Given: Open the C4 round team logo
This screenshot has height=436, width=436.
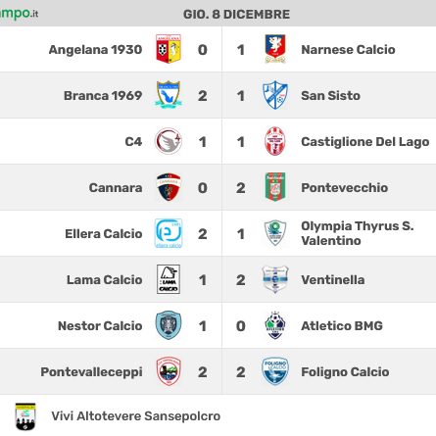Looking at the screenshot, I should (169, 141).
